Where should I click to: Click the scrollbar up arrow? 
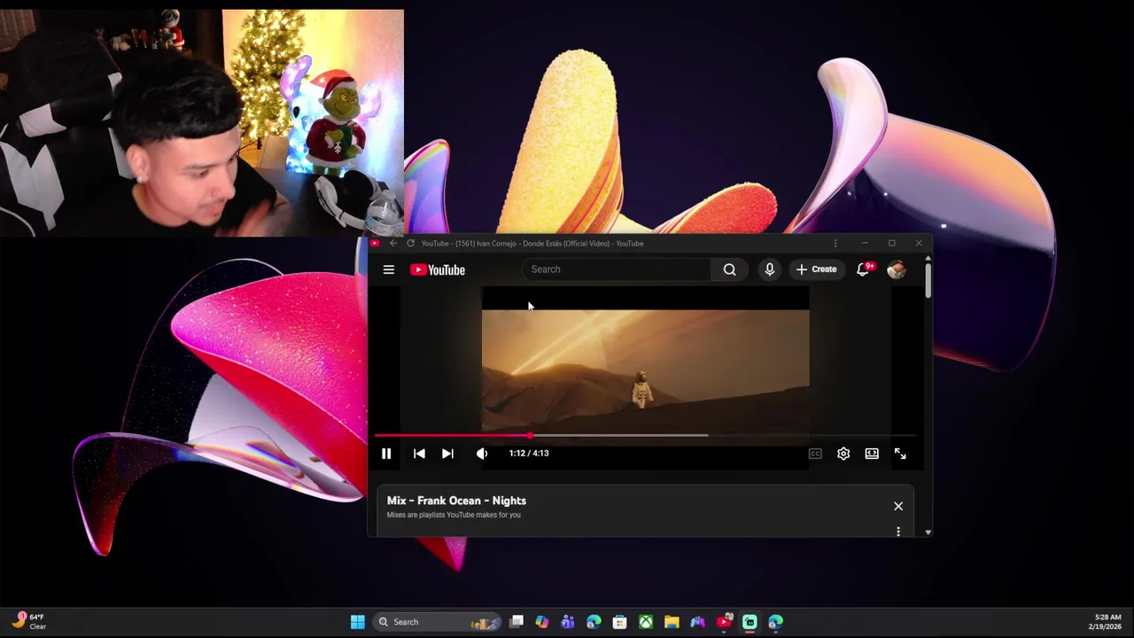pyautogui.click(x=928, y=259)
